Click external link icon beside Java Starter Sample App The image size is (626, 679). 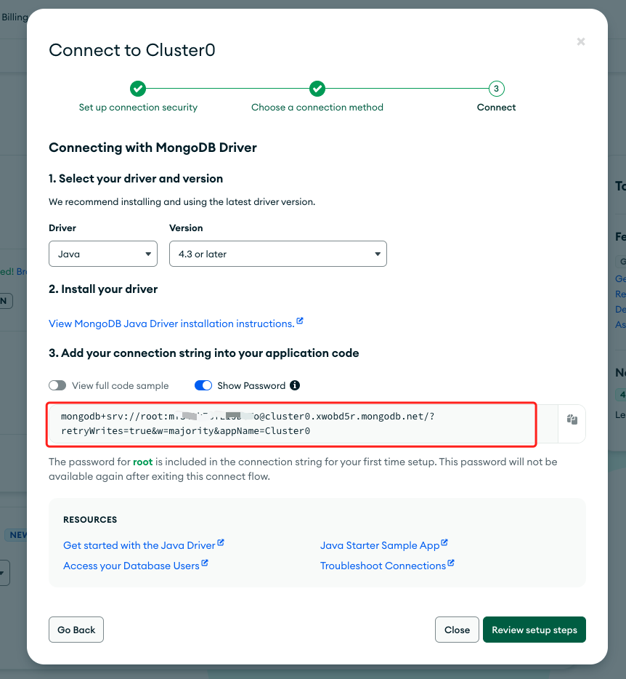point(444,543)
